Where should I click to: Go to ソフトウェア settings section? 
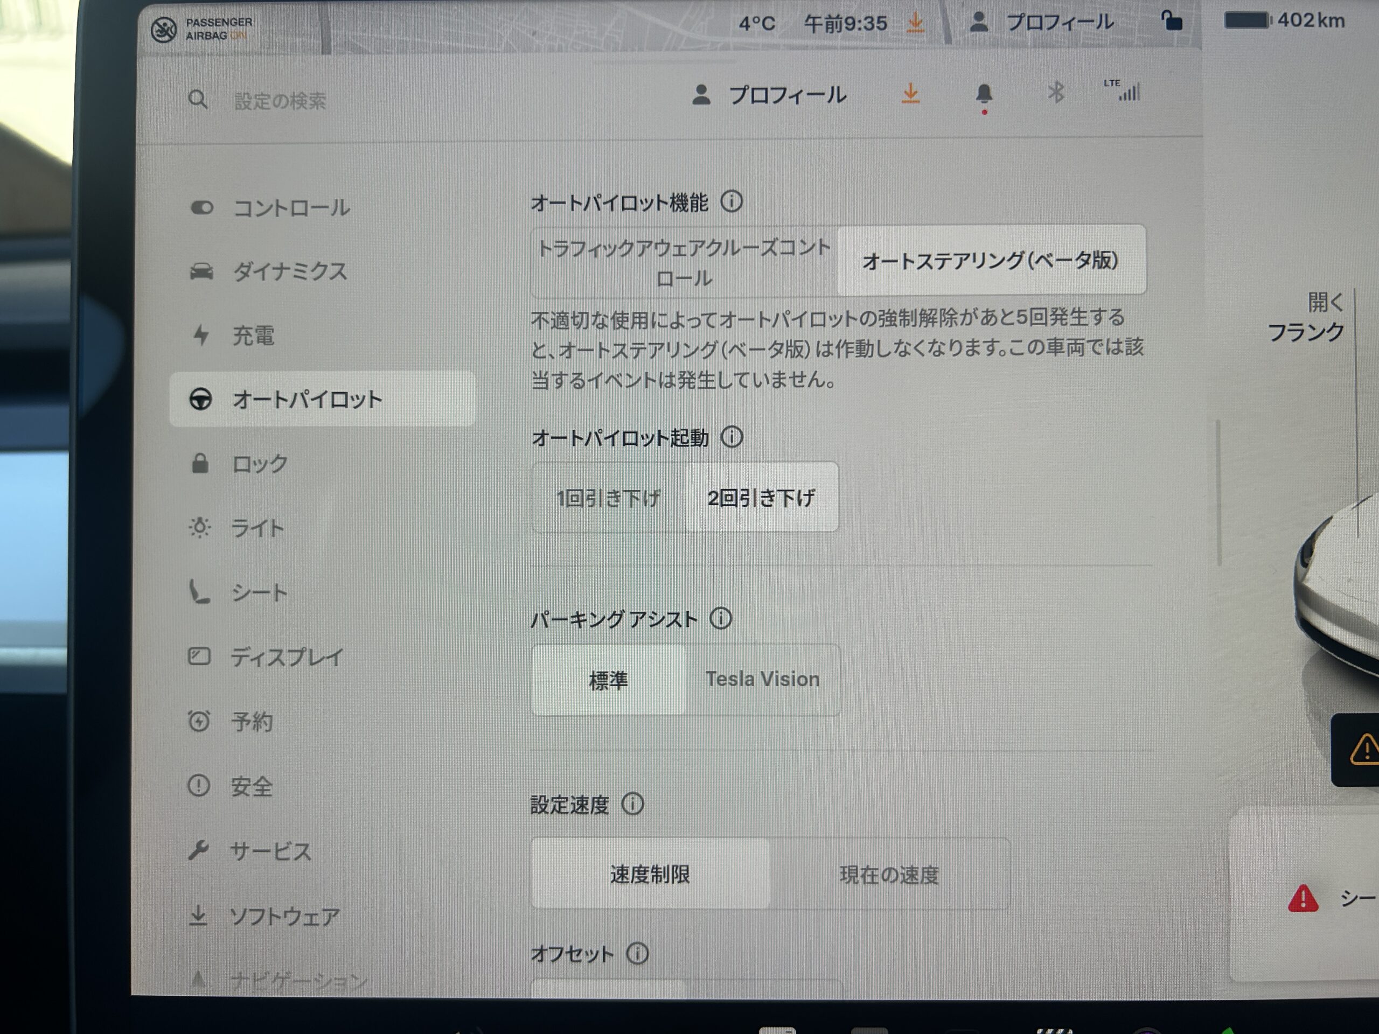pyautogui.click(x=284, y=916)
